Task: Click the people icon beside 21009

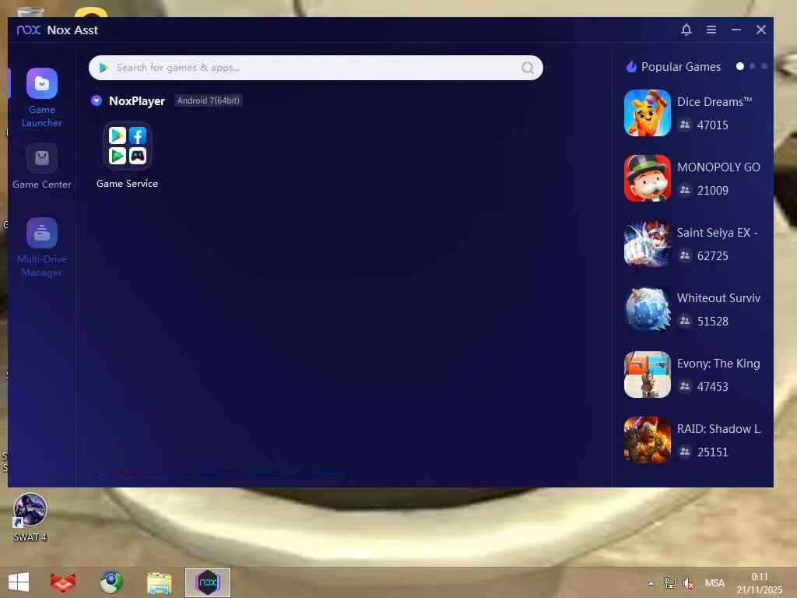Action: pos(685,190)
